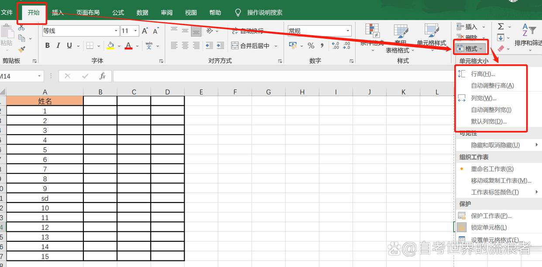This screenshot has height=267, width=542.
Task: Click the Fill down arrow icon
Action: pos(501,37)
